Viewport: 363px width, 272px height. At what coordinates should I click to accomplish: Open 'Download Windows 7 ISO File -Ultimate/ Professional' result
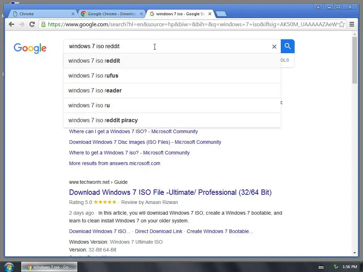click(x=170, y=192)
